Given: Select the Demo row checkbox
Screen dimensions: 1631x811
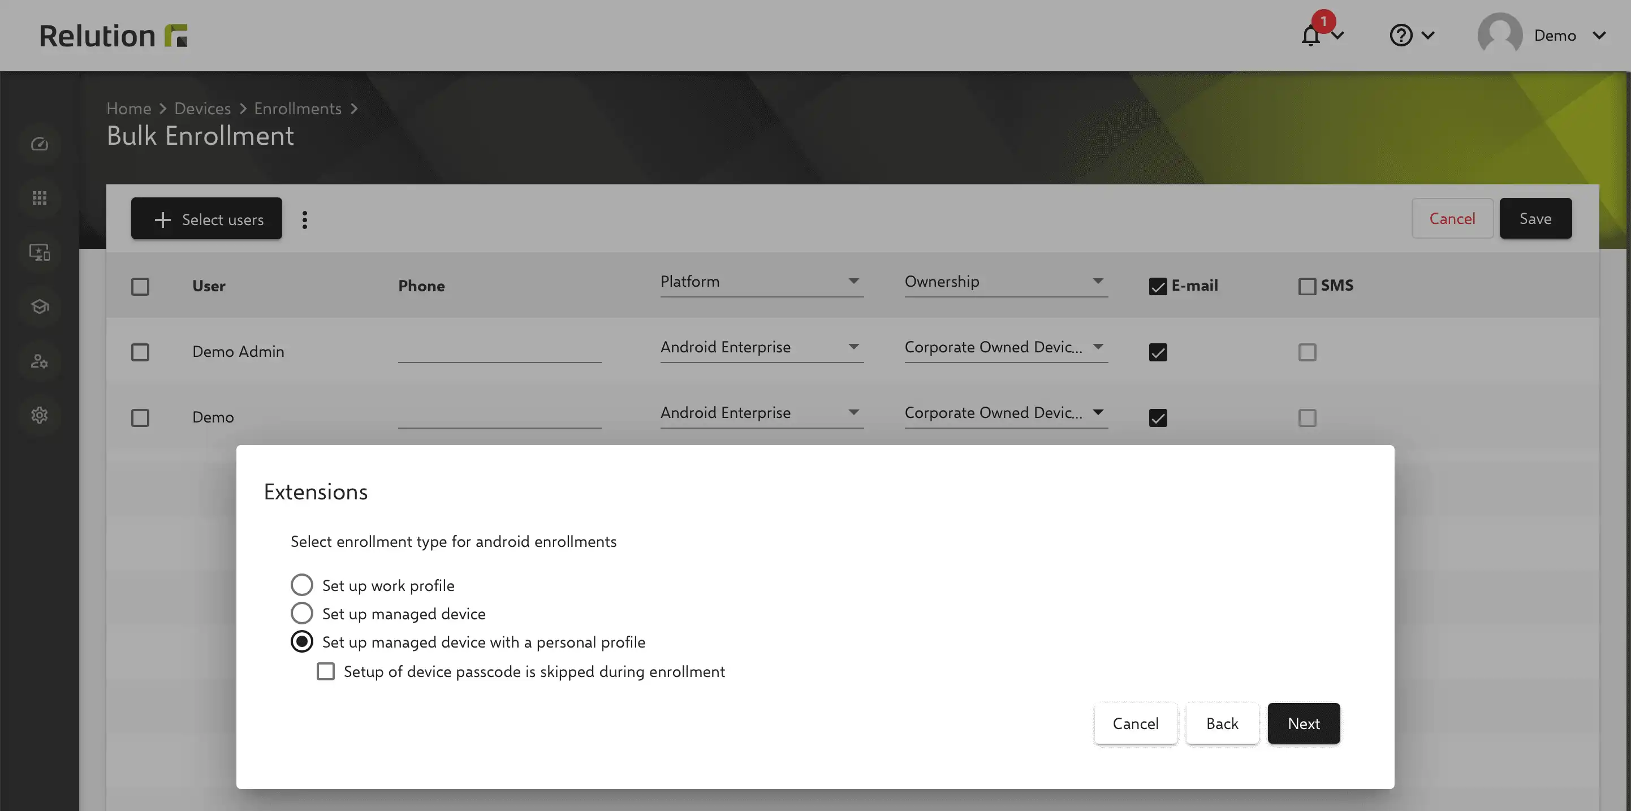Looking at the screenshot, I should click(x=140, y=418).
